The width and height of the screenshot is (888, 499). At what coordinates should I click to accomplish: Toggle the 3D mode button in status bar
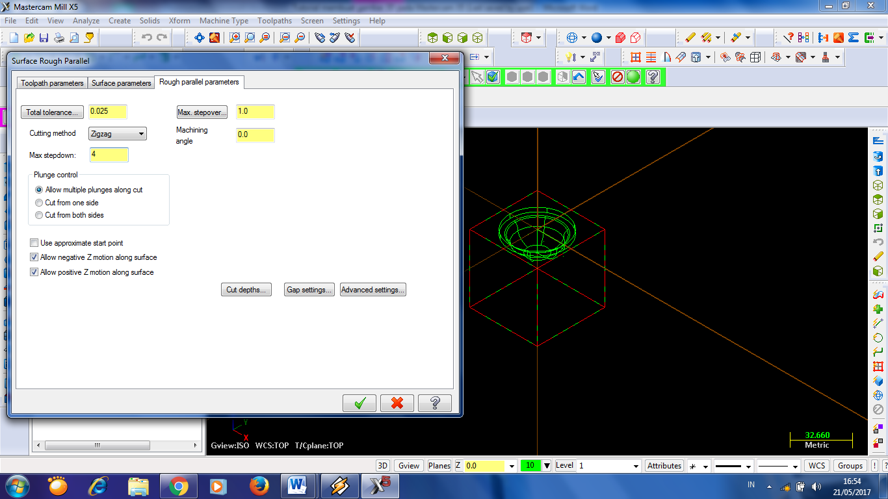[383, 466]
